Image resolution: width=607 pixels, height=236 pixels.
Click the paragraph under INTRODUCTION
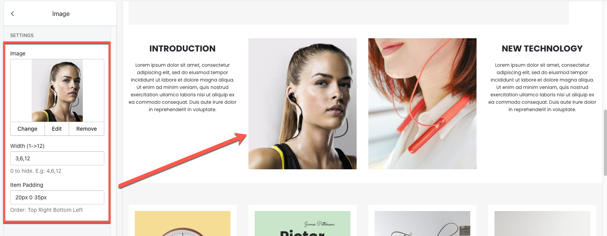[182, 87]
